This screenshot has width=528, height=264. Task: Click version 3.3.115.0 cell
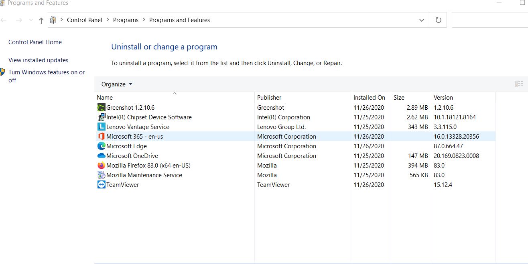pyautogui.click(x=445, y=127)
